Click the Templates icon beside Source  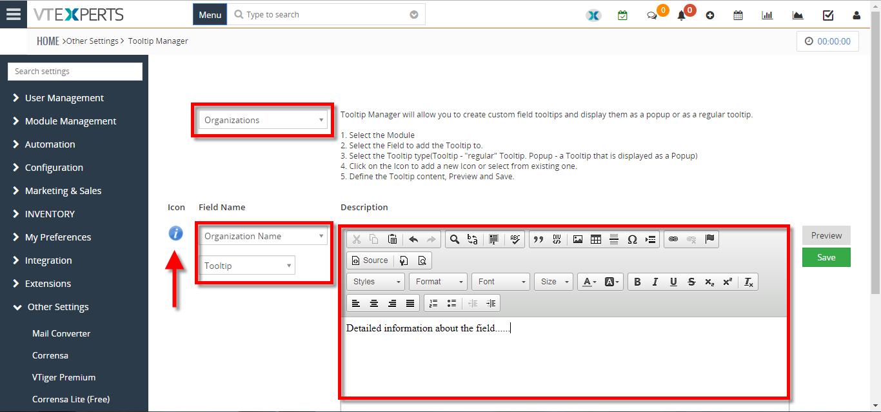pos(404,260)
